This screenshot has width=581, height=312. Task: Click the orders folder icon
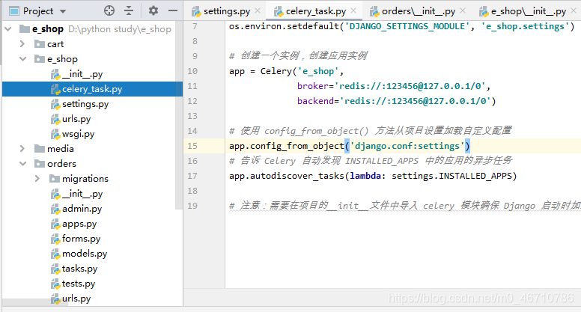coord(39,164)
